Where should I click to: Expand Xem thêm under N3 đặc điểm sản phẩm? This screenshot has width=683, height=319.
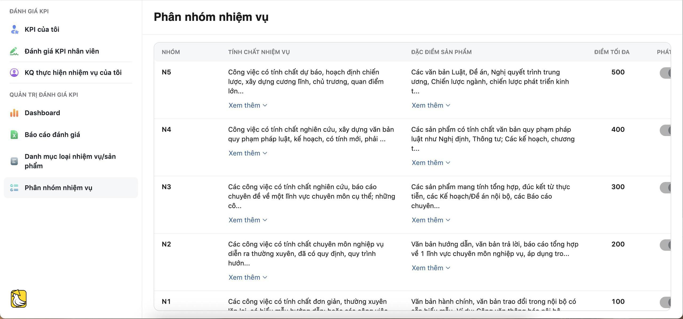coord(431,220)
